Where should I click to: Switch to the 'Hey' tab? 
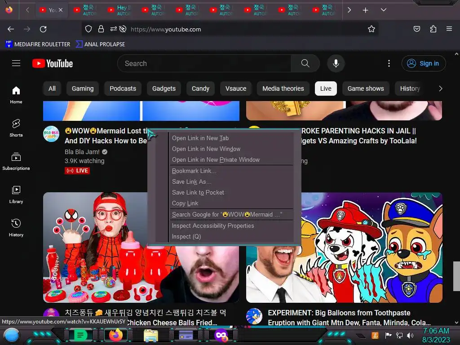[119, 10]
